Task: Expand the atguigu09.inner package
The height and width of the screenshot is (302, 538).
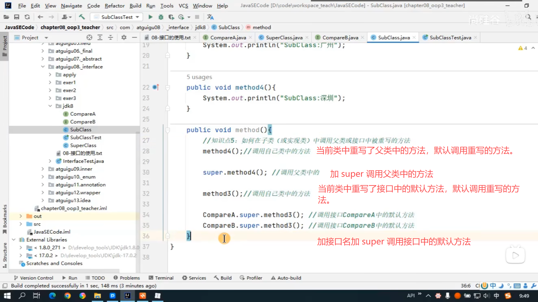Action: pyautogui.click(x=43, y=169)
